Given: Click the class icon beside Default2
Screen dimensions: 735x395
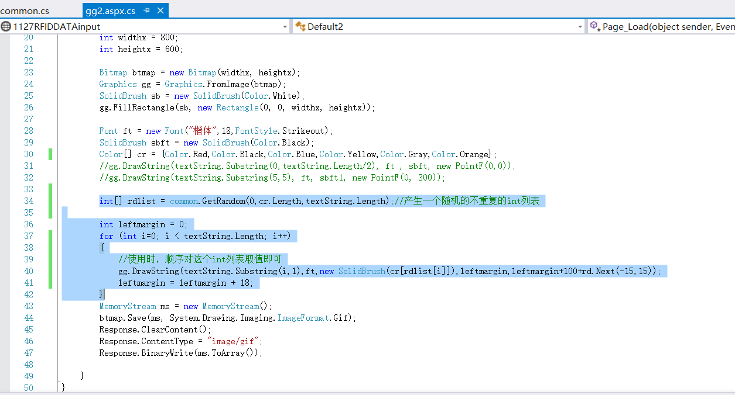Looking at the screenshot, I should tap(300, 26).
